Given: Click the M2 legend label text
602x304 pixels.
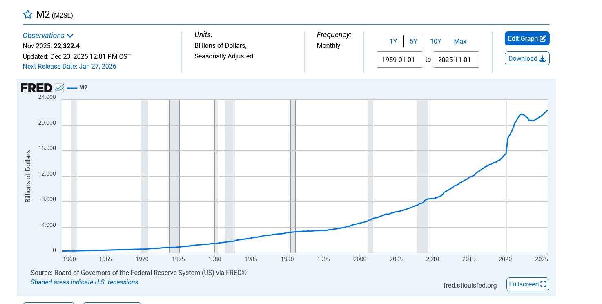Looking at the screenshot, I should pyautogui.click(x=83, y=88).
